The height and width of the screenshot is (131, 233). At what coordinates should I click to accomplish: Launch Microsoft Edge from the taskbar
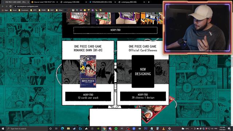[x=62, y=128]
